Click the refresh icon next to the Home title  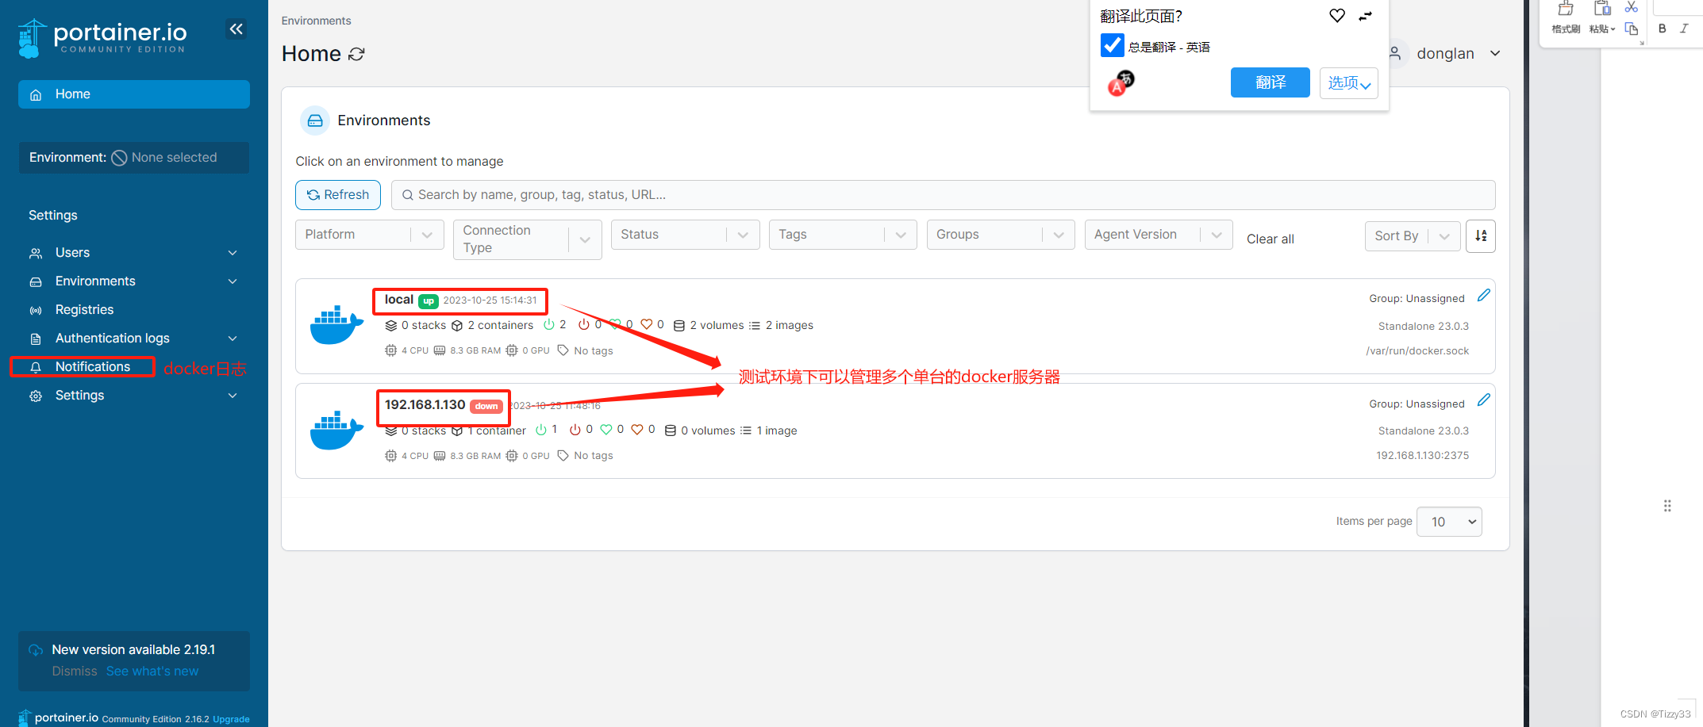(x=357, y=54)
